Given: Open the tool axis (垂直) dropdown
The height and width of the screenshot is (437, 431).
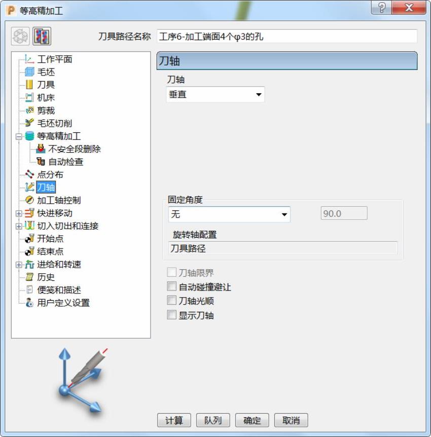Looking at the screenshot, I should pyautogui.click(x=215, y=94).
